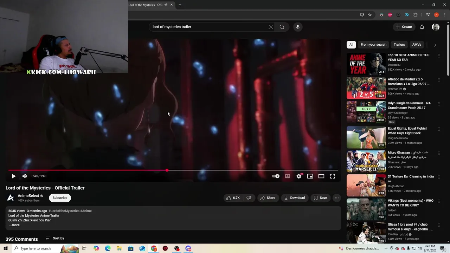Enable theater mode view

(x=321, y=176)
